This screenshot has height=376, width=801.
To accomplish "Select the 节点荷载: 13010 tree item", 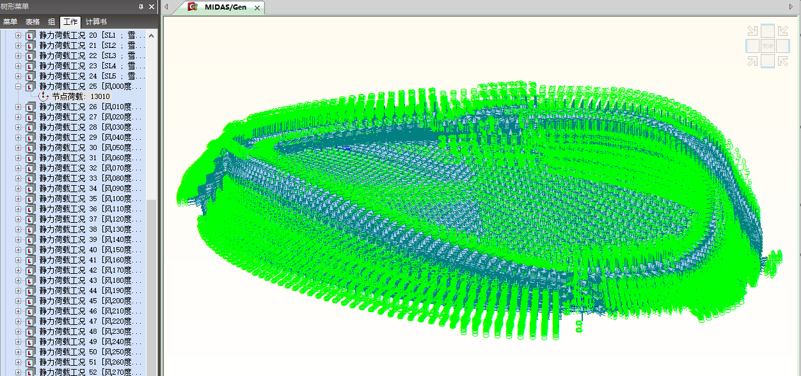I will [81, 96].
